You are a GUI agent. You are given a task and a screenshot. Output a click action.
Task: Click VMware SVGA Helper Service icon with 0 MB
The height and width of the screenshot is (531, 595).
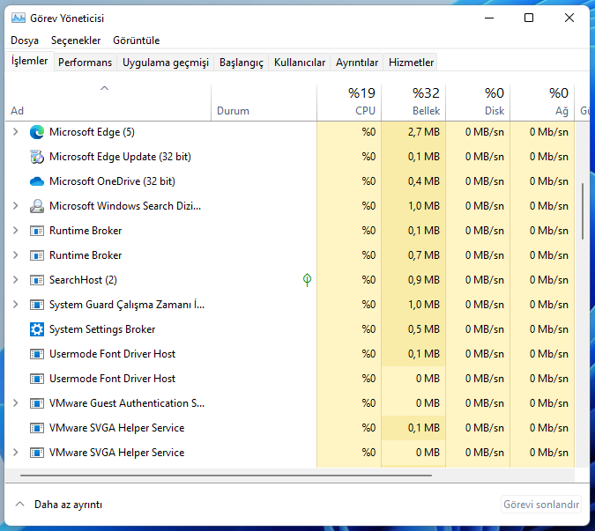point(37,452)
